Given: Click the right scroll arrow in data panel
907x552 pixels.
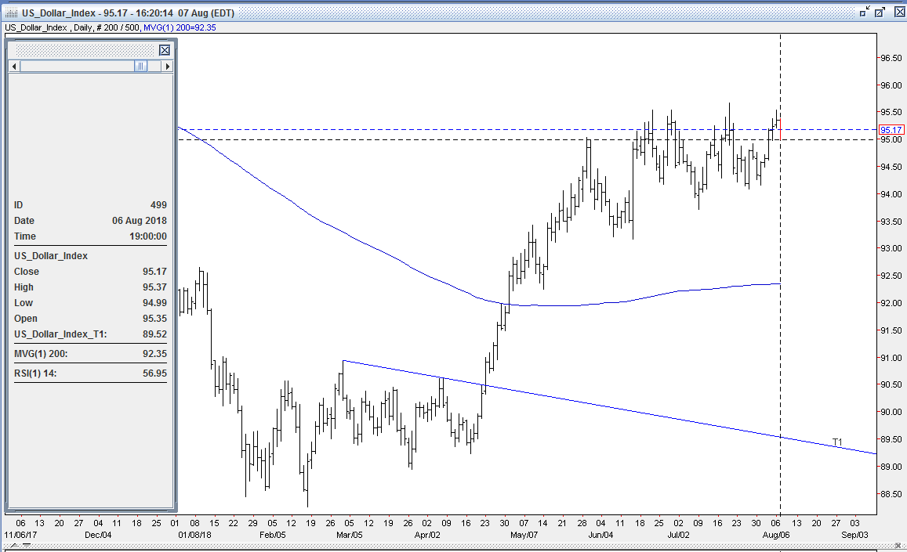Looking at the screenshot, I should click(x=168, y=67).
